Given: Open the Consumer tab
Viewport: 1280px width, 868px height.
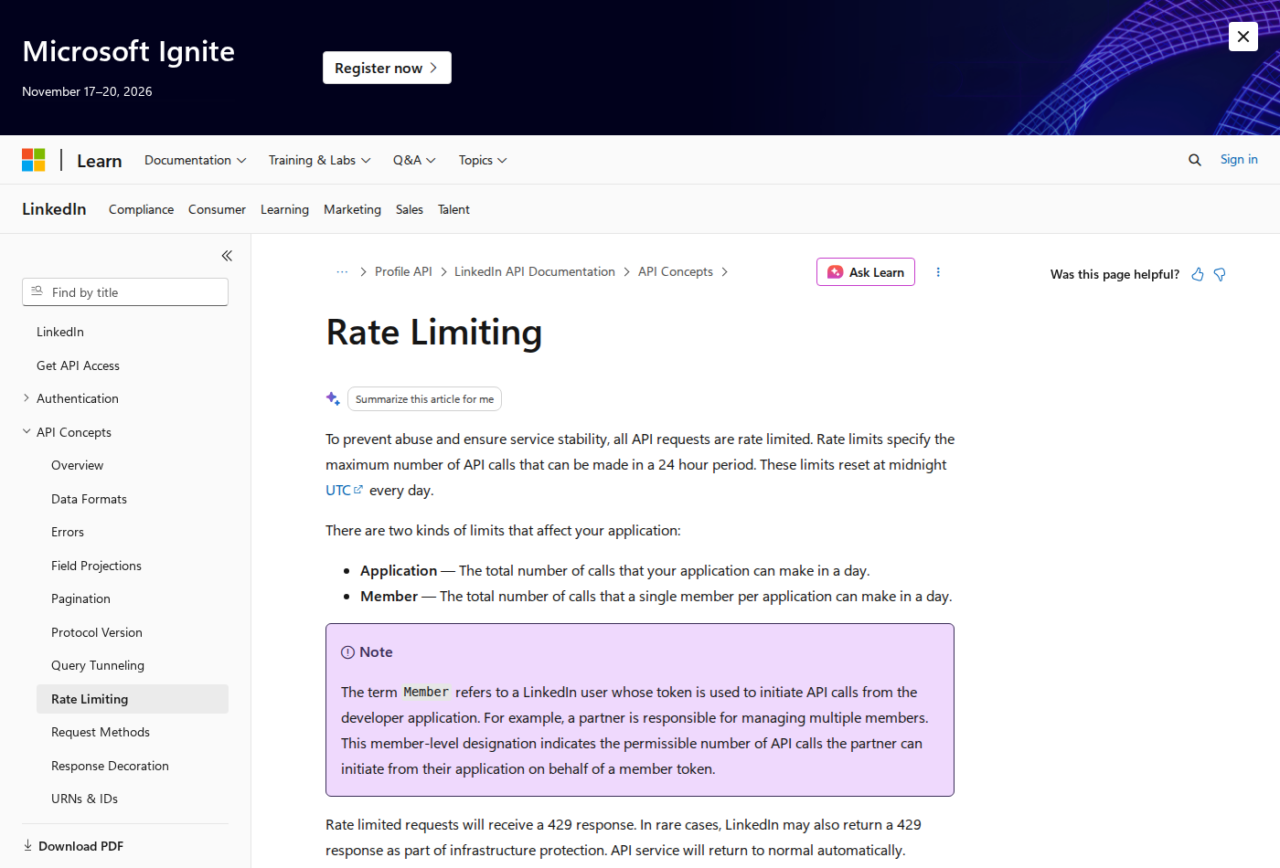Looking at the screenshot, I should coord(217,209).
